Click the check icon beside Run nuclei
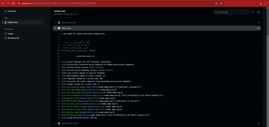The image size is (269, 127). [x=59, y=28]
